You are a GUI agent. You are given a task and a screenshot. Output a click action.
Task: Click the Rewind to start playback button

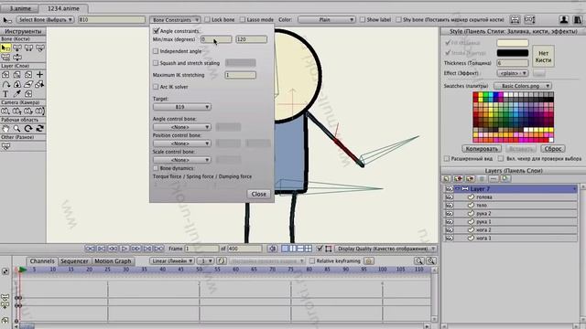pos(90,249)
